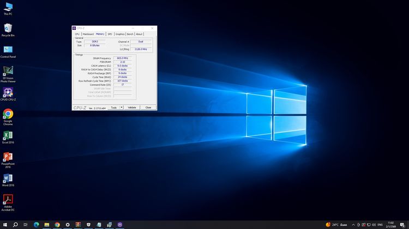The image size is (409, 229).
Task: Open the Windows Start menu
Action: (x=5, y=224)
